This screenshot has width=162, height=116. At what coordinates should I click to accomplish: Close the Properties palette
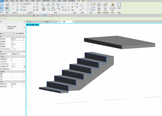click(x=24, y=22)
